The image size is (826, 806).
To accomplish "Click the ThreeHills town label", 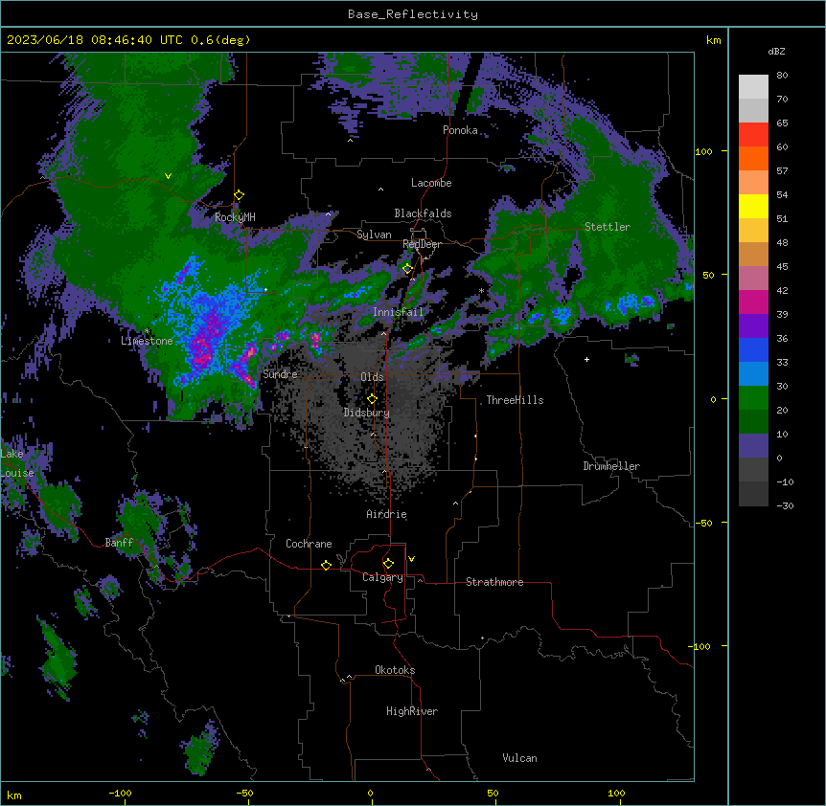I will click(515, 400).
